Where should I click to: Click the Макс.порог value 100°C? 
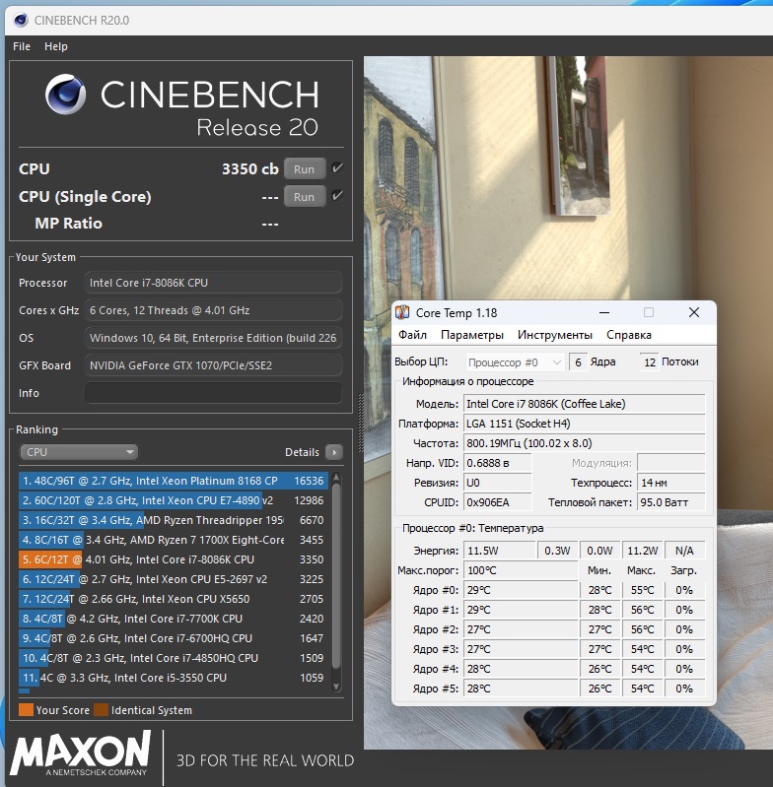point(521,570)
